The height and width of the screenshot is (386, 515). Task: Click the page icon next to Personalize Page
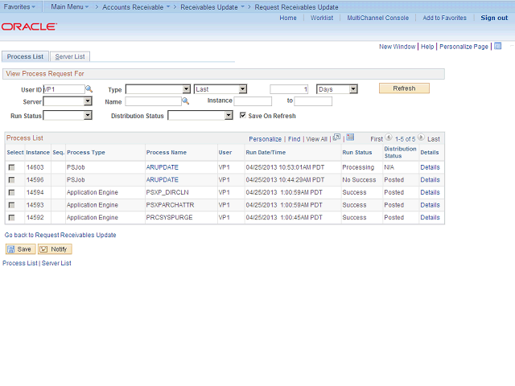coord(497,47)
